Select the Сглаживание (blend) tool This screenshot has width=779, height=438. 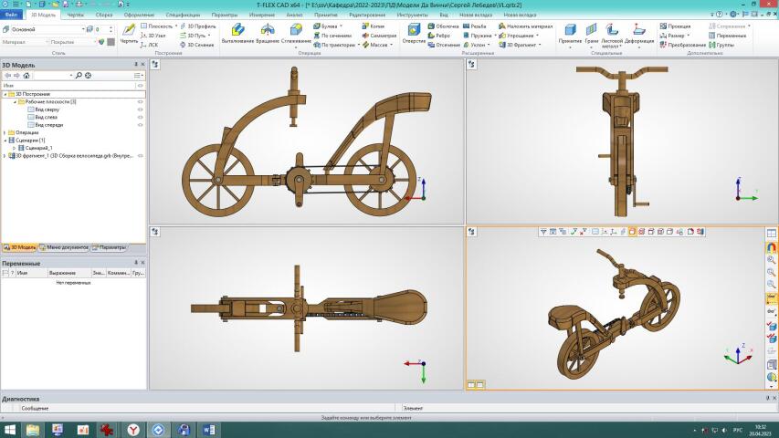click(296, 35)
